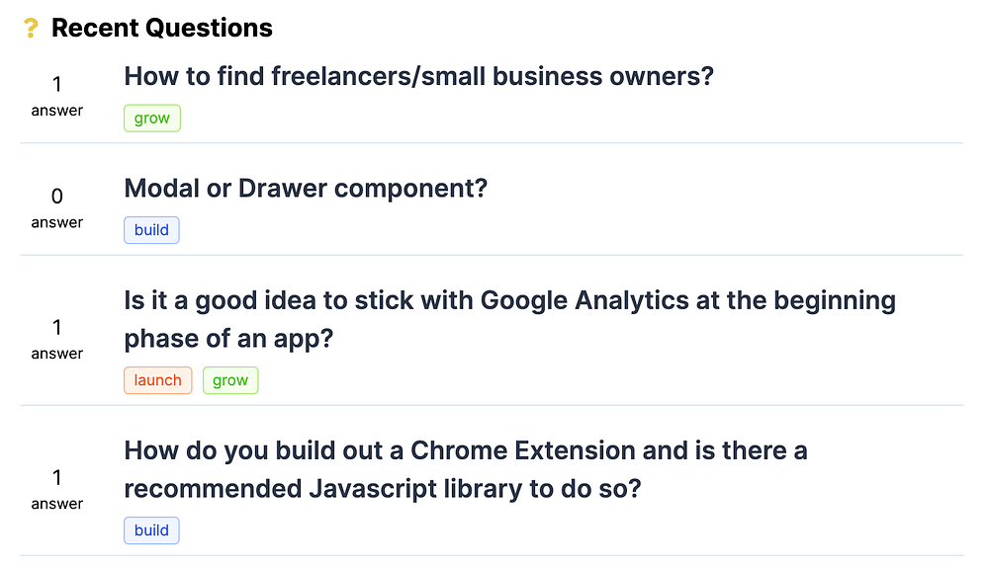
Task: Click the 'answer' label under the 0 count
Action: 57,222
